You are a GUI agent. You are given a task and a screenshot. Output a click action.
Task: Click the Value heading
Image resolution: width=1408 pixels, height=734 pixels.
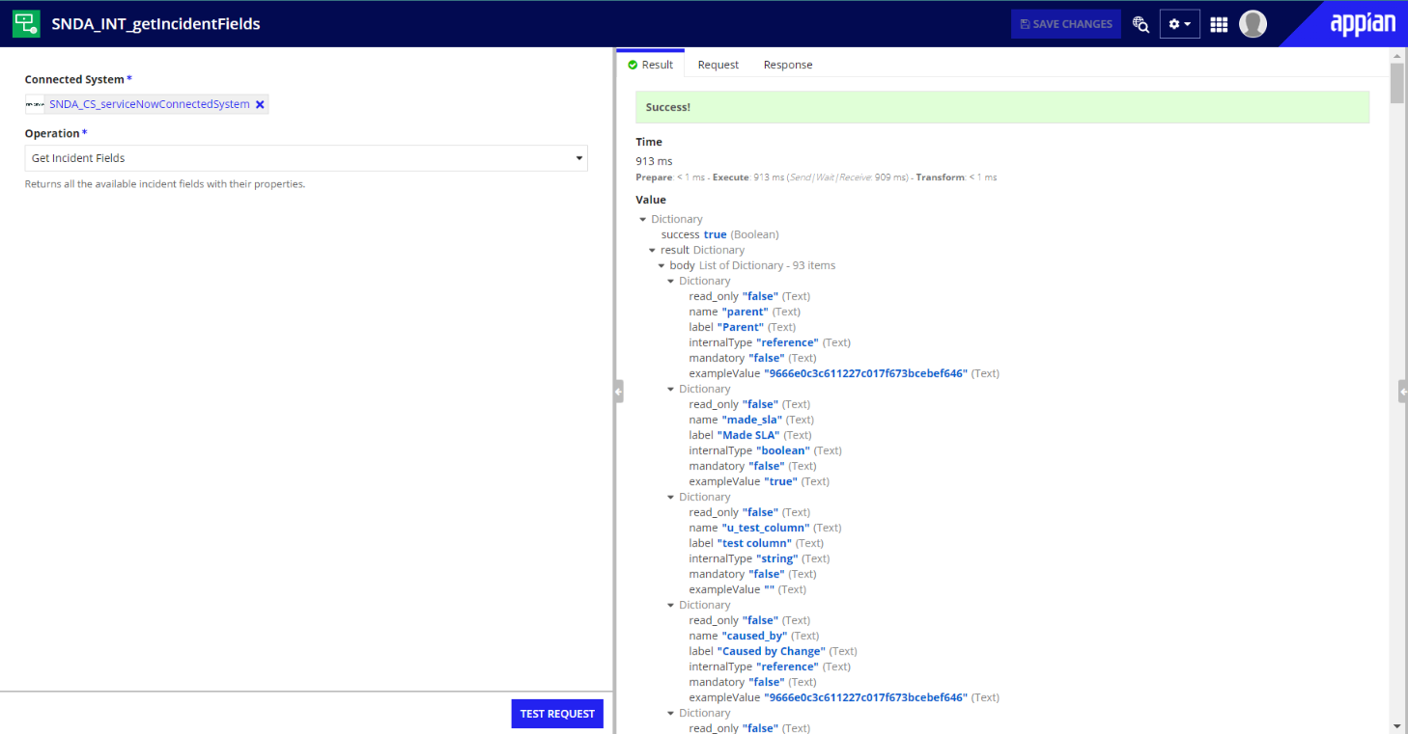651,200
